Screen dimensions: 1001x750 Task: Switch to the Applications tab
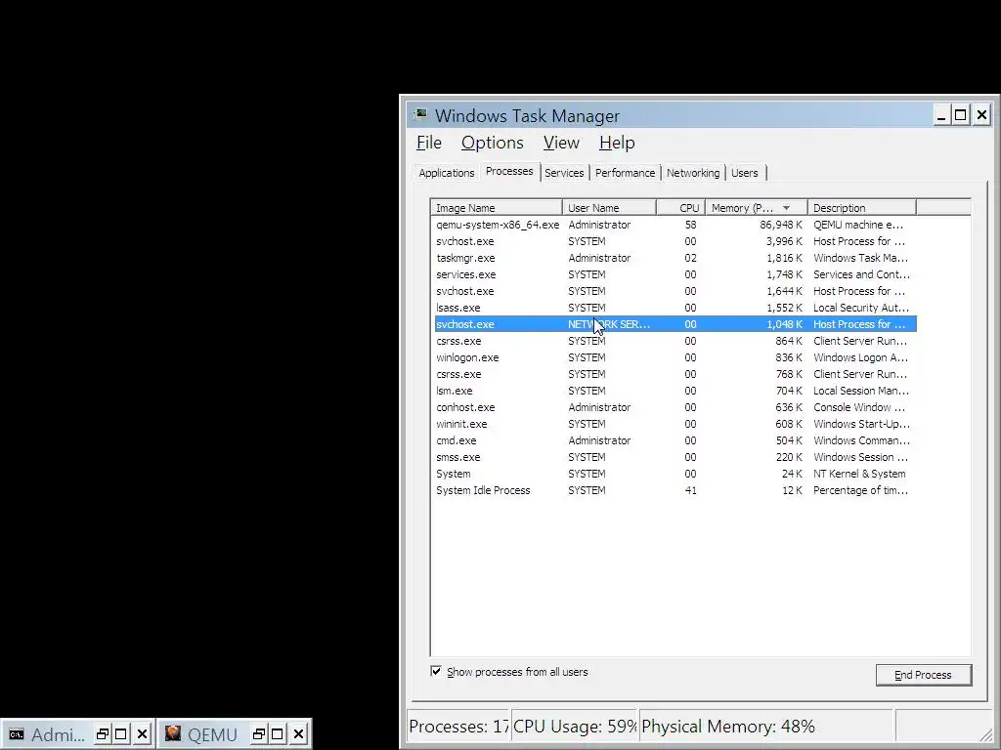pos(446,173)
